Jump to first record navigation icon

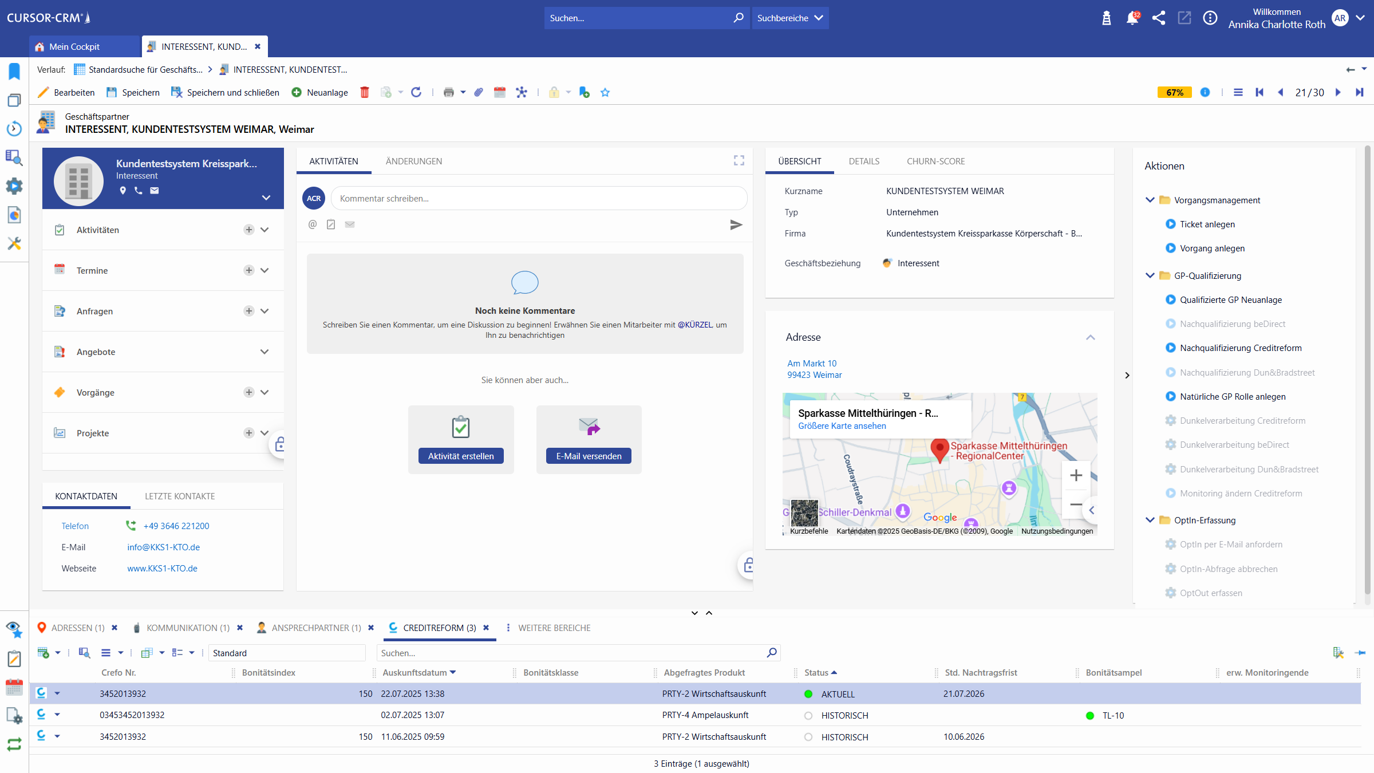point(1259,92)
